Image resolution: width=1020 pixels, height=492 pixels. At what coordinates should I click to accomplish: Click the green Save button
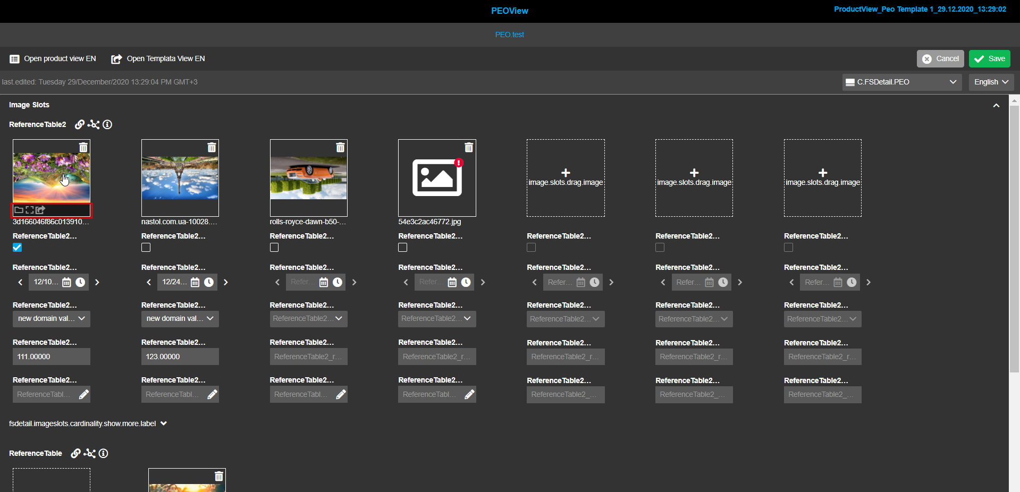click(x=989, y=58)
